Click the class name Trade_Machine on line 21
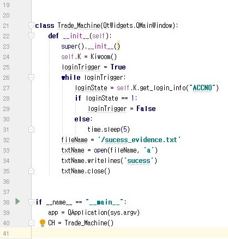 coord(79,26)
